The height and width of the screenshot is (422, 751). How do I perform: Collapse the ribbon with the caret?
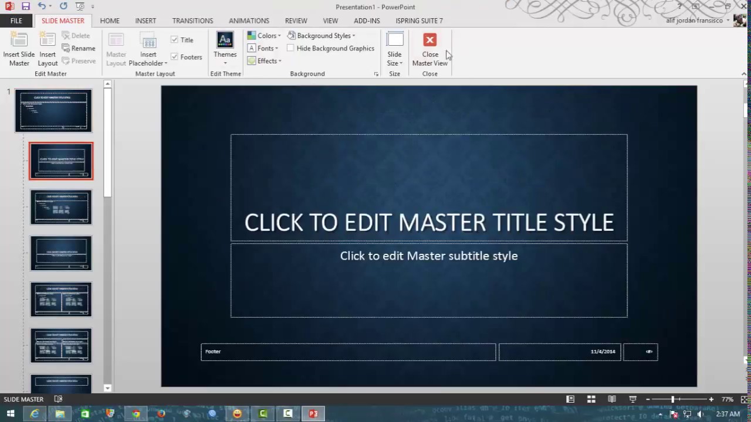tap(745, 74)
